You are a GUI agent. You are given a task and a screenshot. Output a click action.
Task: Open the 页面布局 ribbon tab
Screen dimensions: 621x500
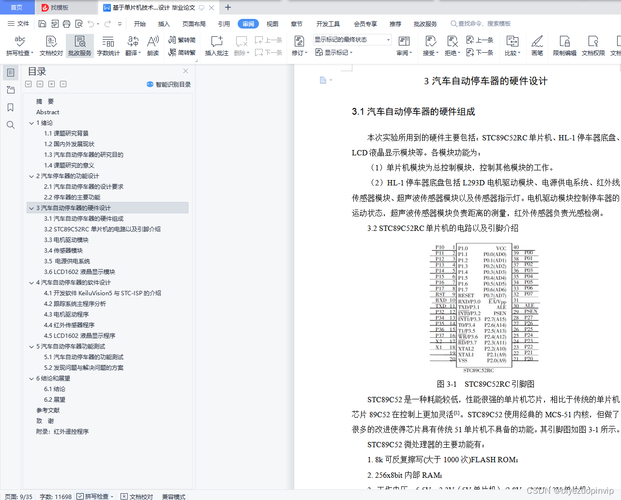(x=194, y=24)
